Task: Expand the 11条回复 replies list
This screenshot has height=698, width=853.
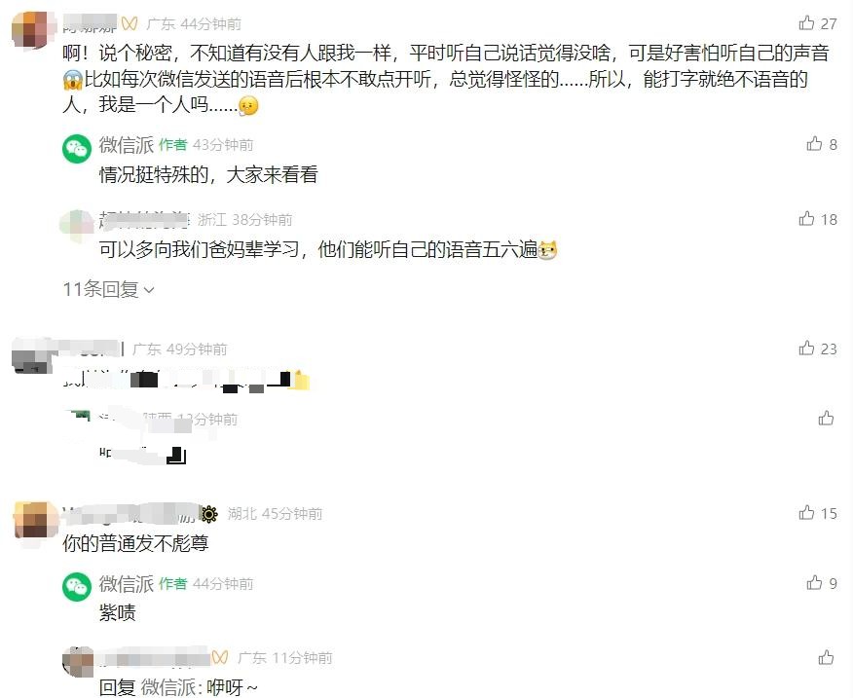Action: pyautogui.click(x=108, y=289)
